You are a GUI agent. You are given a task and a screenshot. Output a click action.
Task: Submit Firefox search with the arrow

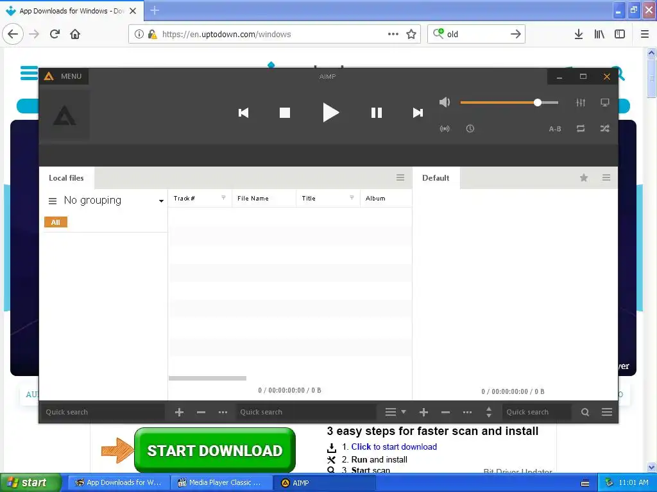pos(516,34)
